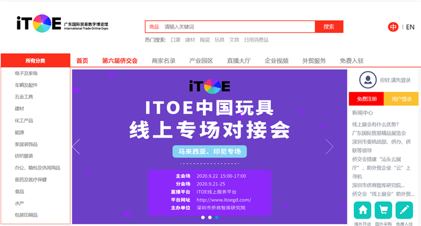421x226 pixels.
Task: Search hot keyword 建材
Action: pos(190,40)
